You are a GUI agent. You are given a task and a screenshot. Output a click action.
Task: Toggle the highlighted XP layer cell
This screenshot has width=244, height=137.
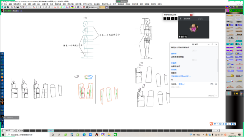coord(51,131)
